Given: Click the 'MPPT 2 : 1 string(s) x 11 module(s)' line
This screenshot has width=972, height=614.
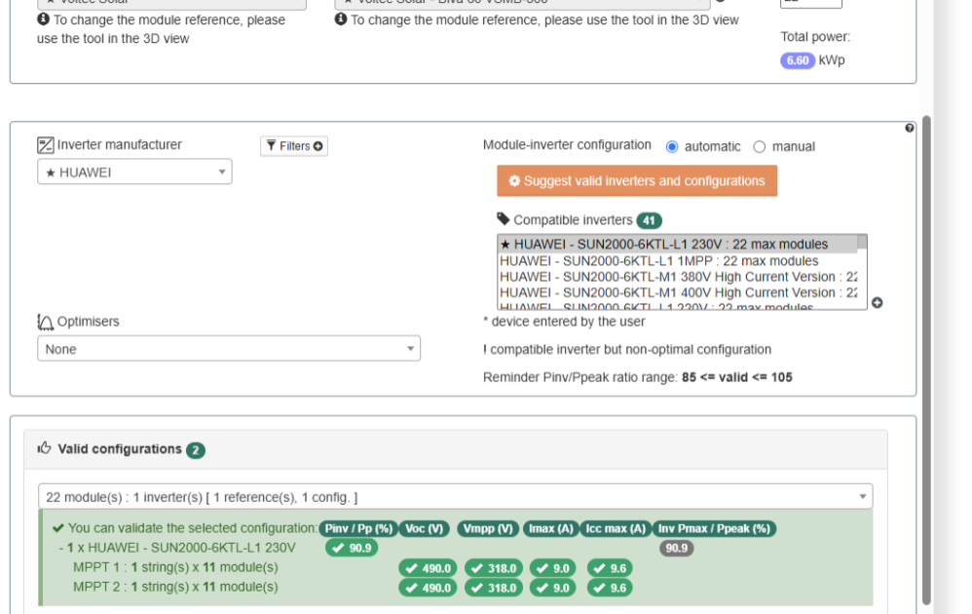Looking at the screenshot, I should (x=175, y=587).
